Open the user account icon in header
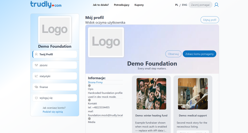The image size is (248, 133). (x=216, y=5)
